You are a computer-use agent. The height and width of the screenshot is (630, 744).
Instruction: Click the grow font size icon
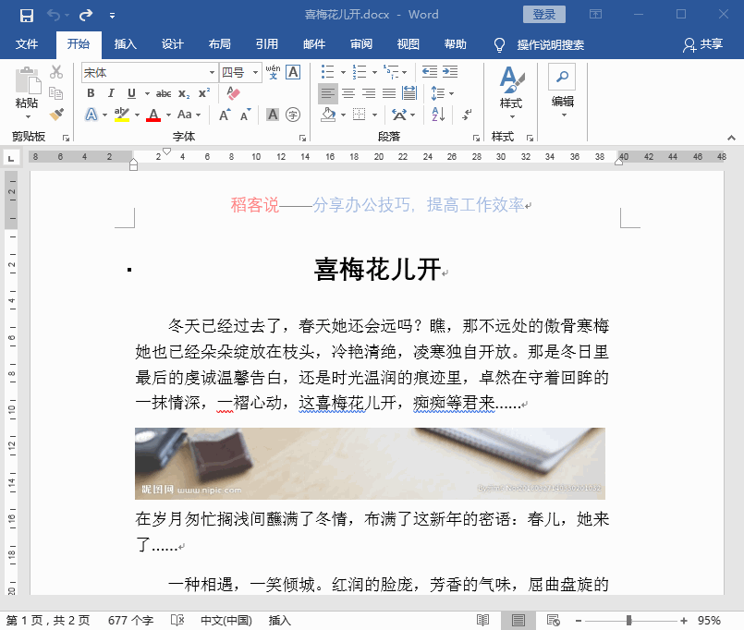click(x=225, y=115)
